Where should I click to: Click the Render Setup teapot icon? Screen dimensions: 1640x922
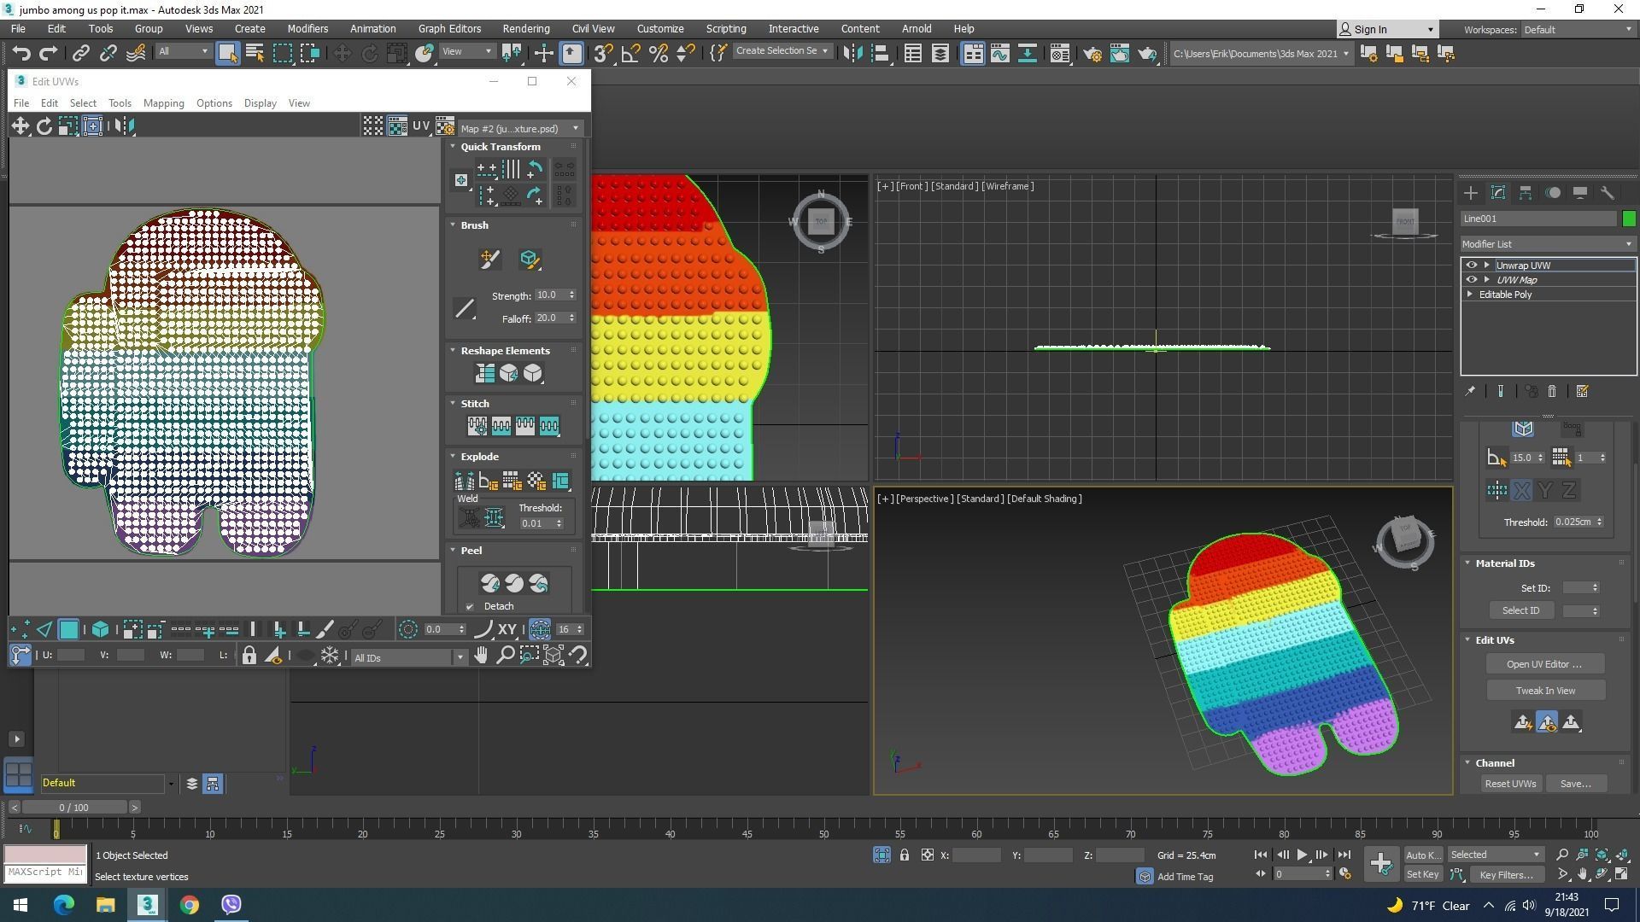coord(1092,54)
